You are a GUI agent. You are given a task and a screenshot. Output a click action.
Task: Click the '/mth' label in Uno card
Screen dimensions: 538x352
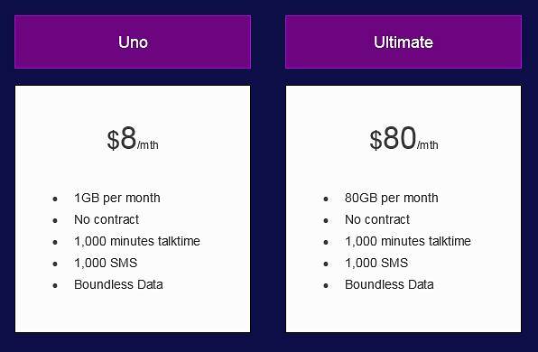coord(148,145)
